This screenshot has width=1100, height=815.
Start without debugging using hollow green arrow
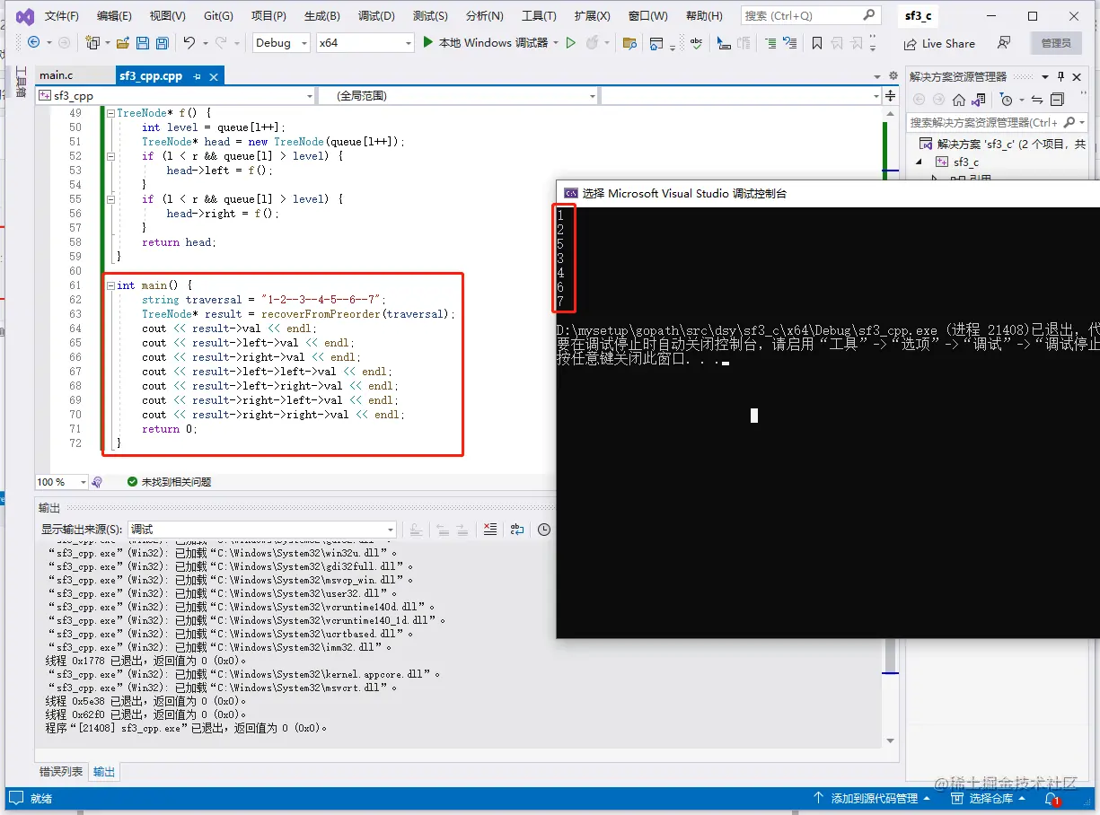tap(570, 42)
